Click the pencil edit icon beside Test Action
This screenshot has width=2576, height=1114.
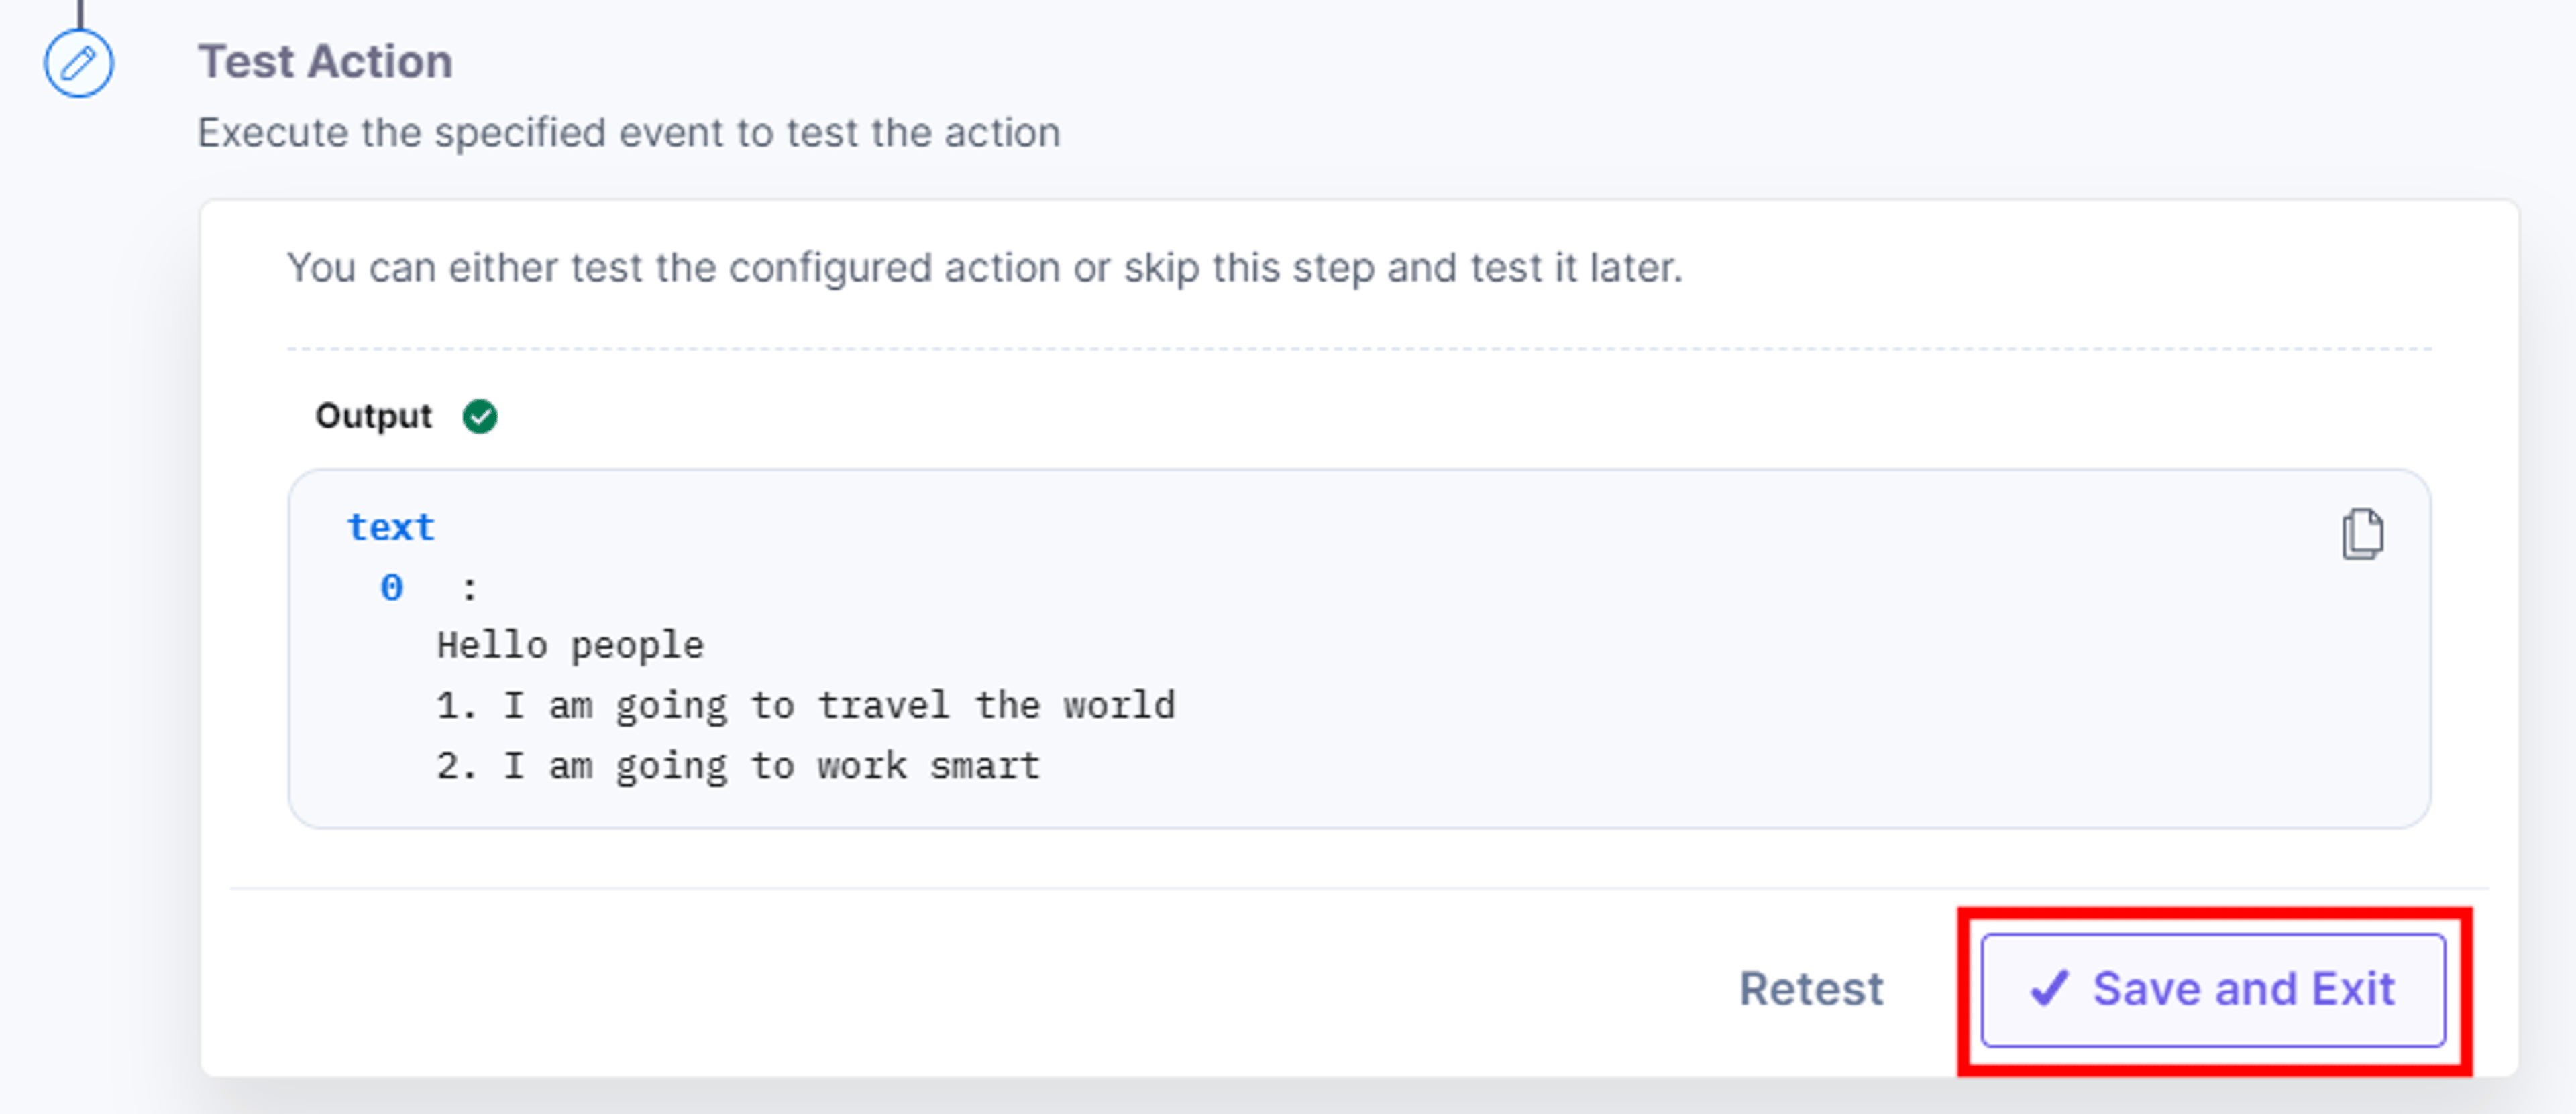tap(78, 64)
